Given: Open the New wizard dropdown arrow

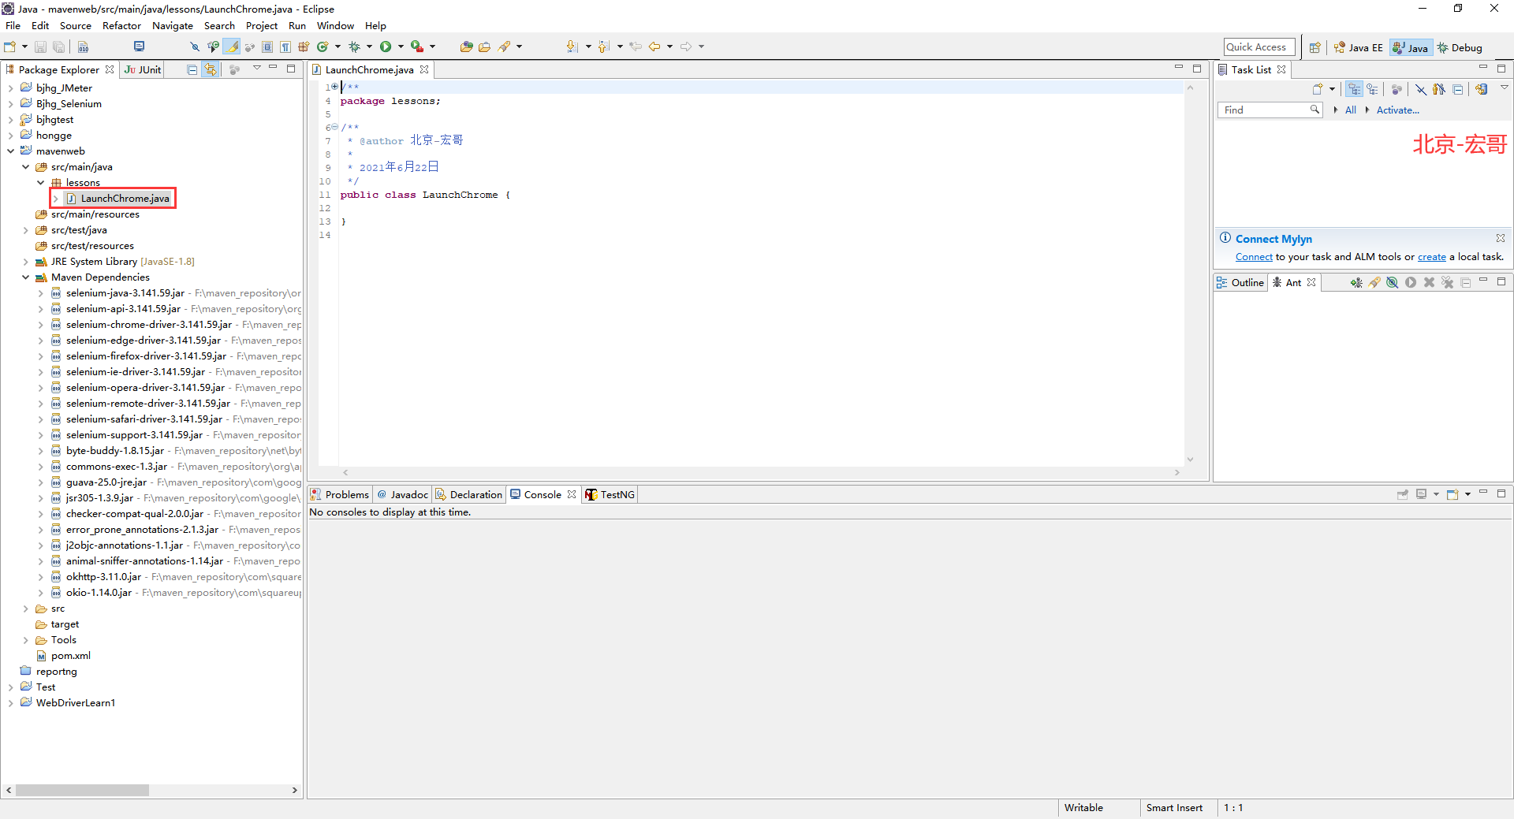Looking at the screenshot, I should click(x=24, y=47).
